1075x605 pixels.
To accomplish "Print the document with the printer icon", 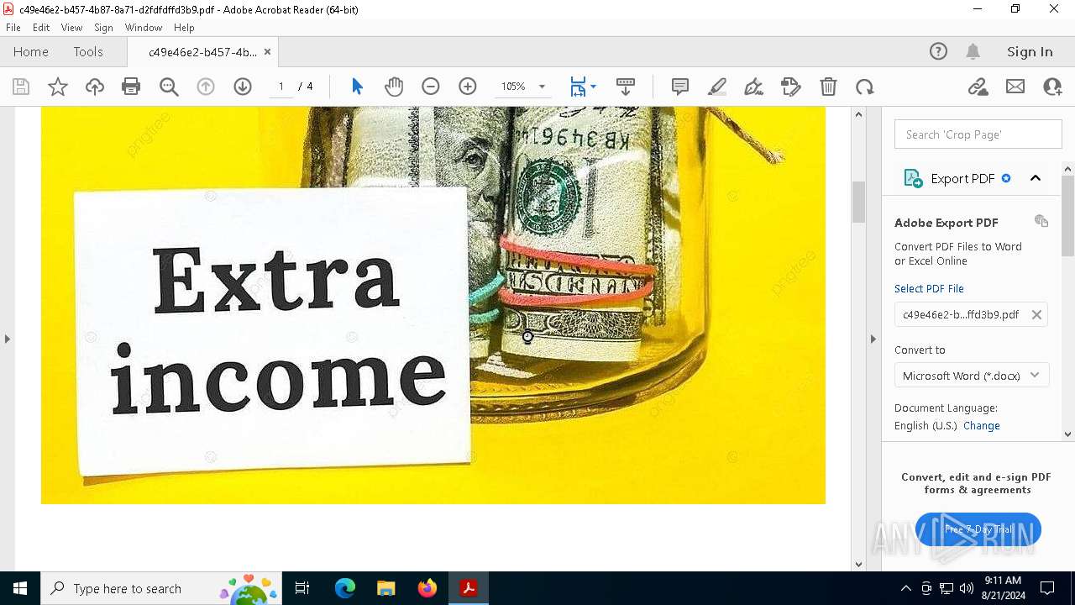I will [x=131, y=87].
